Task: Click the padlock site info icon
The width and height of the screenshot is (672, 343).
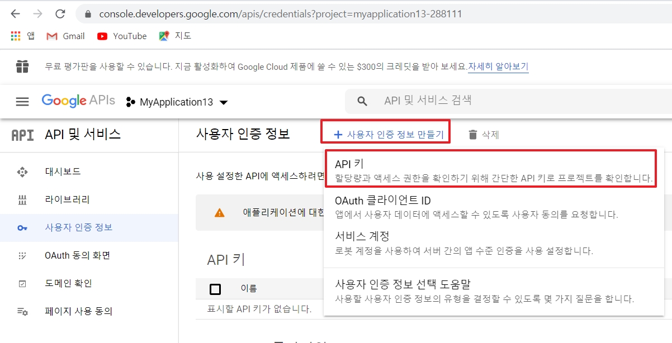Action: 87,14
